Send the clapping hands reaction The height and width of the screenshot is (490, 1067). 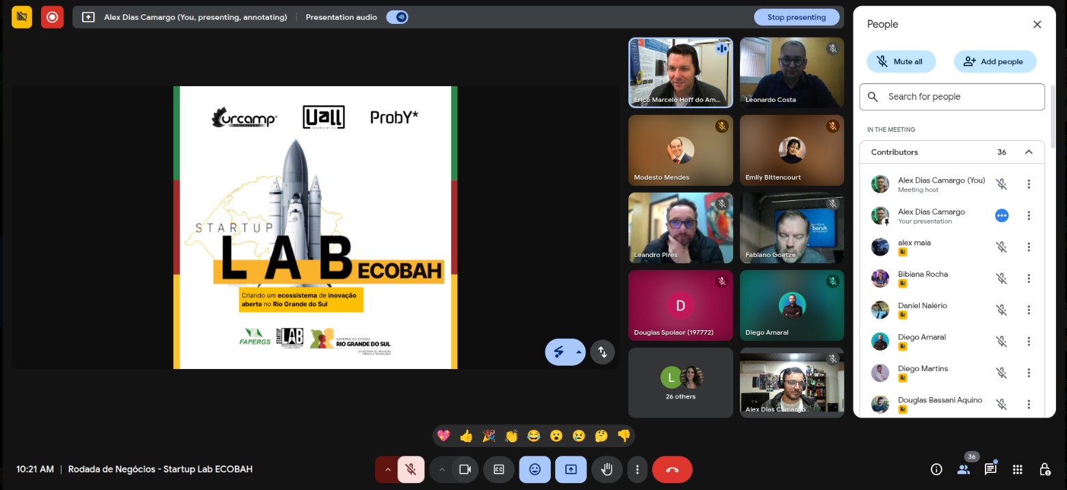(x=511, y=435)
